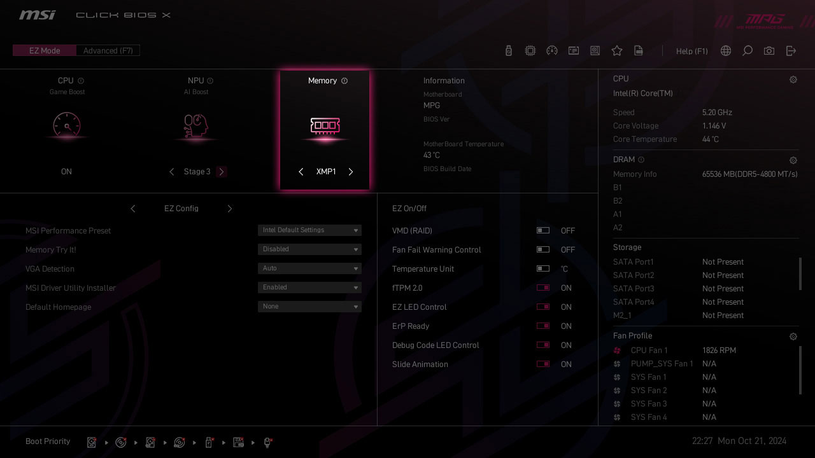Click the Storage list scrollbar
This screenshot has height=458, width=815.
(x=800, y=274)
